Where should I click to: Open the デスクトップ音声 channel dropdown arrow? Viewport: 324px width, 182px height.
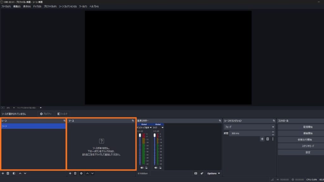151,128
